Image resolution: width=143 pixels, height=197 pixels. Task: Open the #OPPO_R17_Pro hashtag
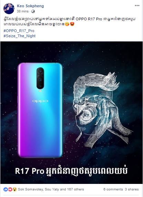click(x=19, y=31)
